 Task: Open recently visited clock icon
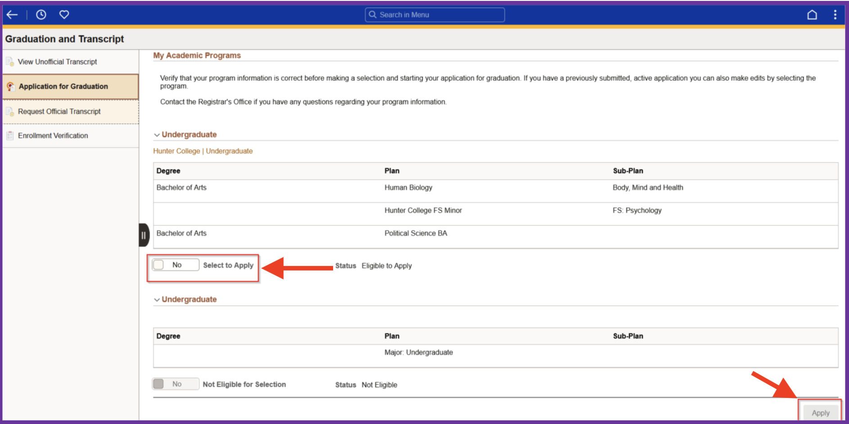pyautogui.click(x=41, y=15)
